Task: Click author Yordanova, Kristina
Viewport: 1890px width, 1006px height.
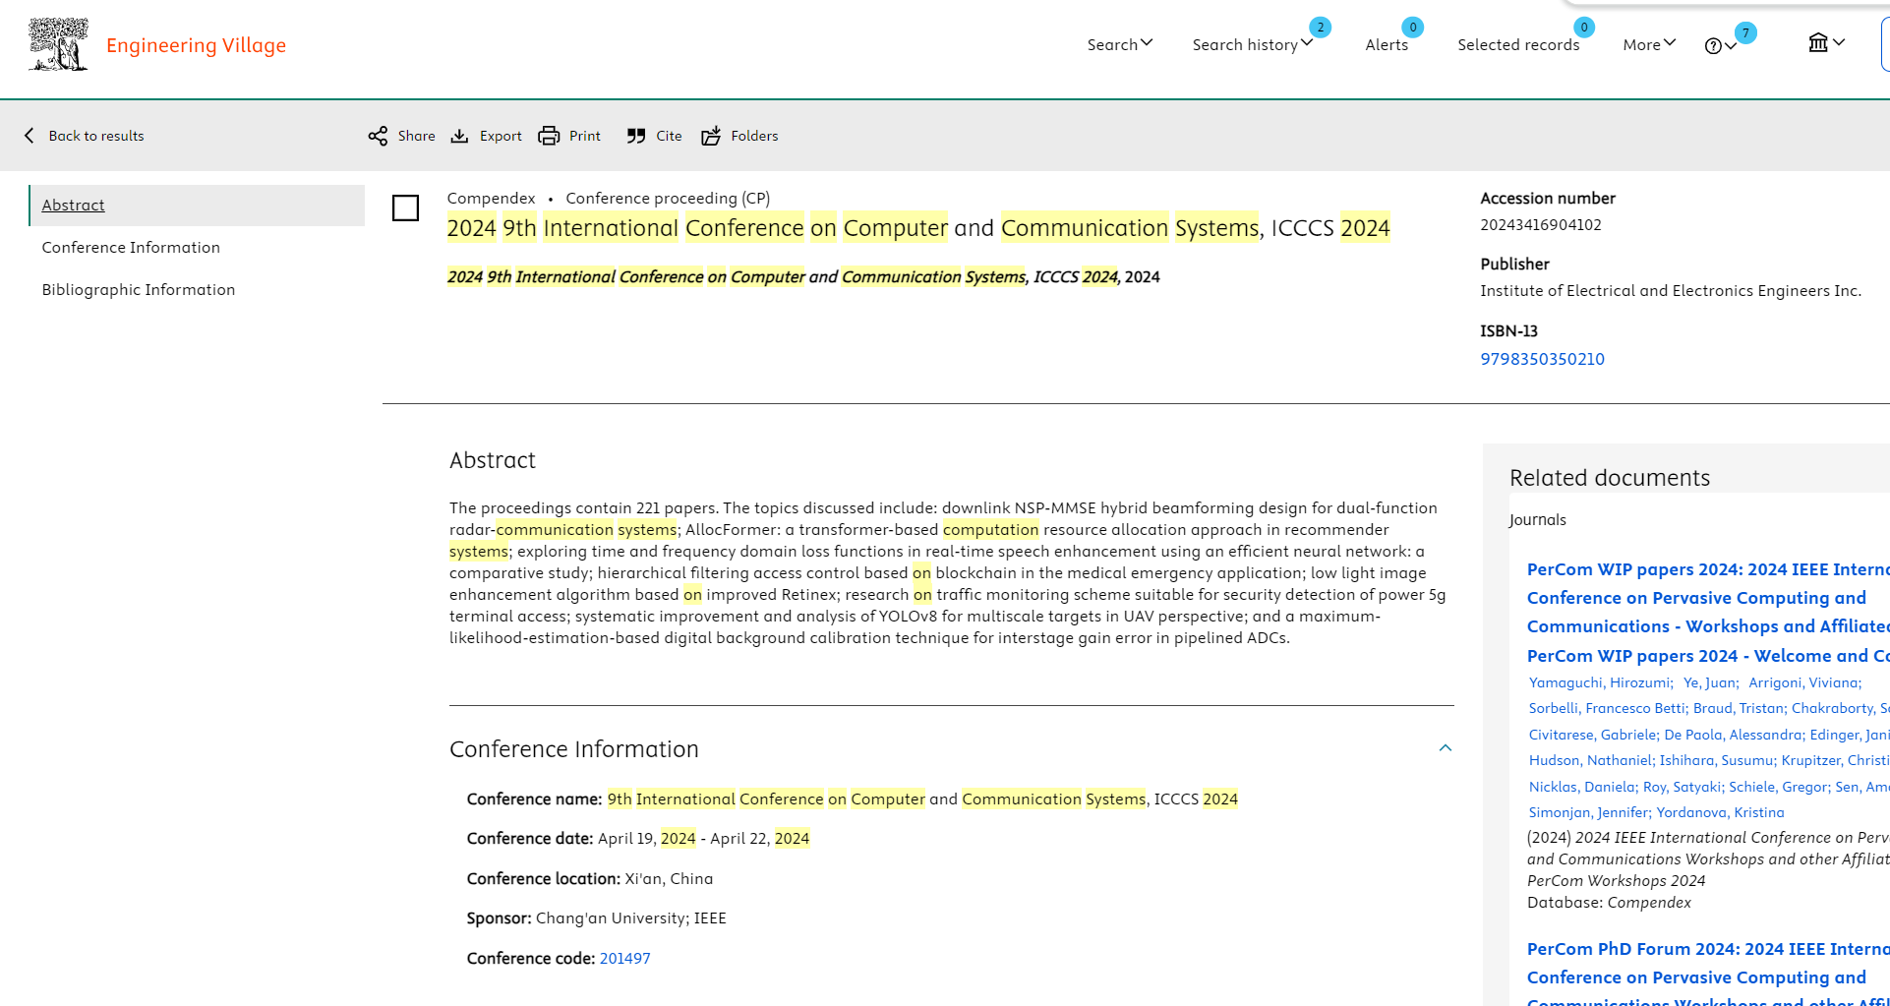Action: tap(1720, 812)
